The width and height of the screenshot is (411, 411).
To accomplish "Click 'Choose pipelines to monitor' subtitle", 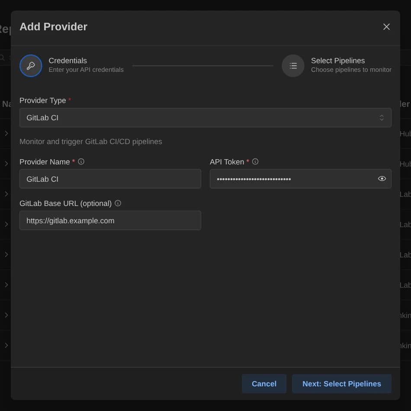I will pos(351,70).
